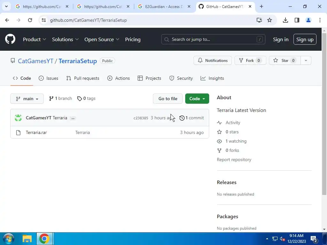Star the repository
This screenshot has width=327, height=245.
pos(285,60)
